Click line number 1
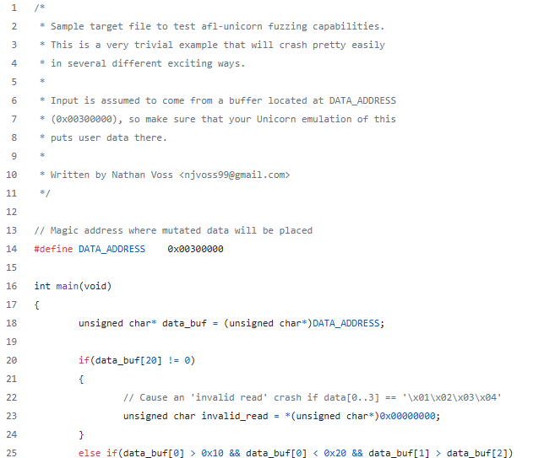Screen dimensions: 544x458 pyautogui.click(x=14, y=8)
